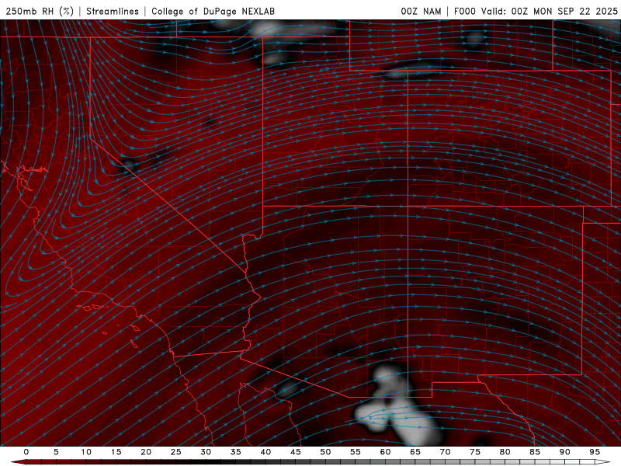Click the "80" label on the color scale

505,452
